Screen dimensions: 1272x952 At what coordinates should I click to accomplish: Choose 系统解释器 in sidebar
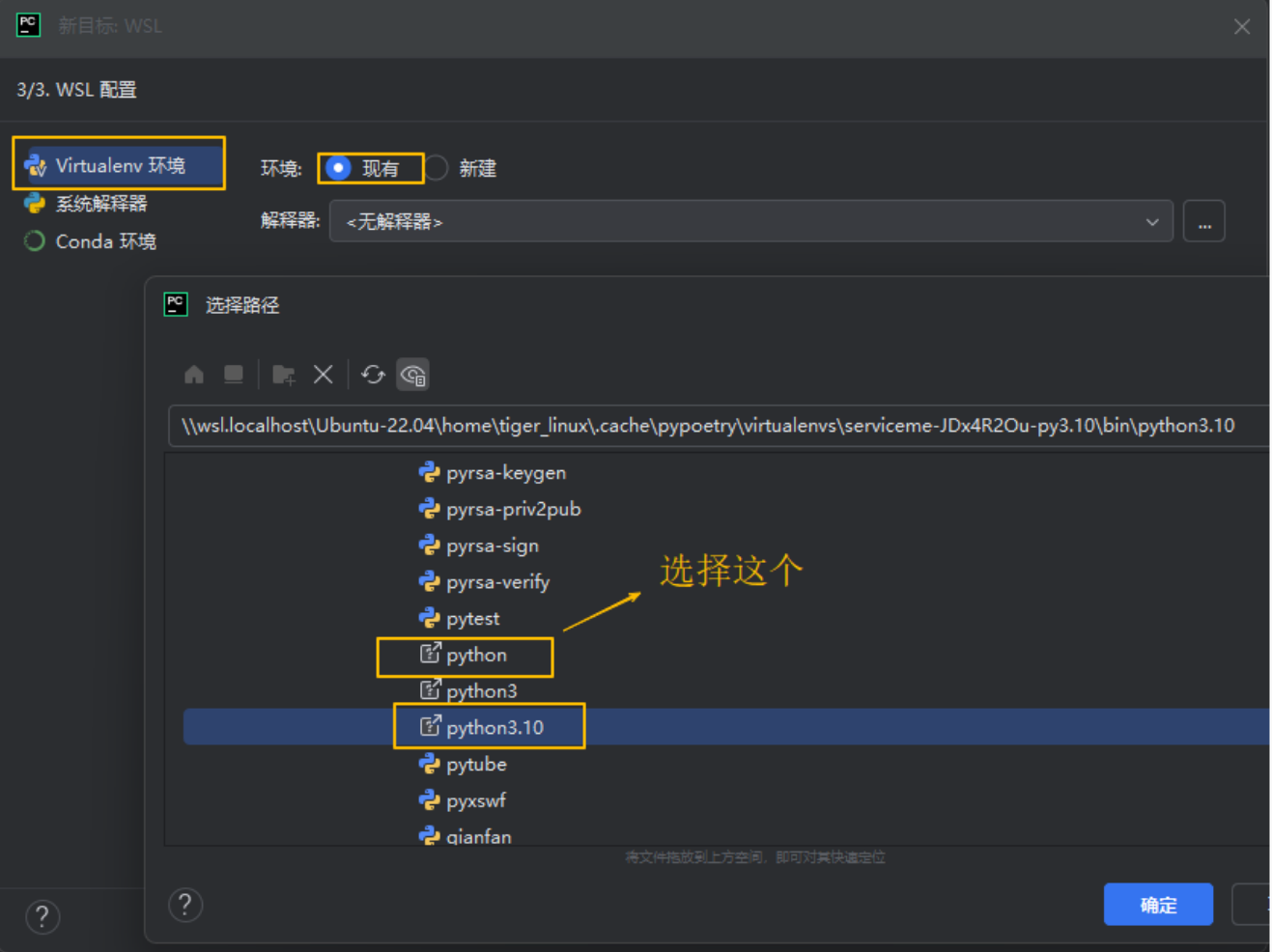tap(100, 204)
